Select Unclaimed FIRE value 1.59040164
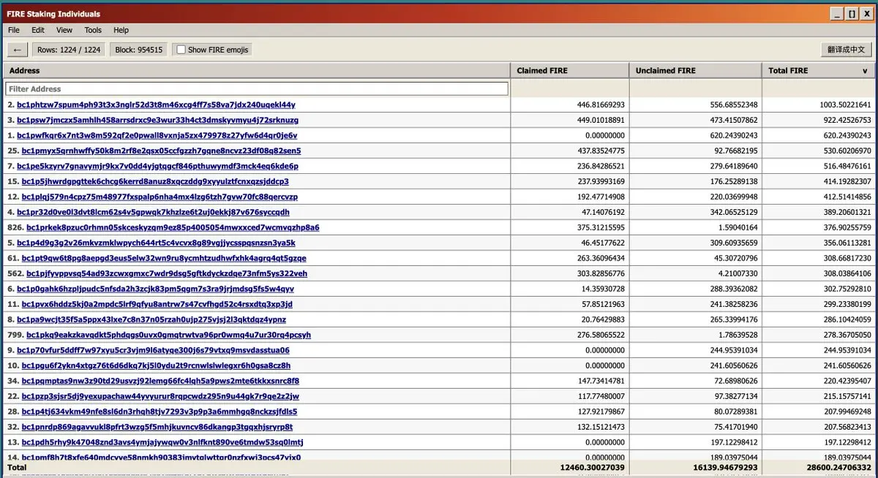Image resolution: width=878 pixels, height=478 pixels. coord(738,228)
